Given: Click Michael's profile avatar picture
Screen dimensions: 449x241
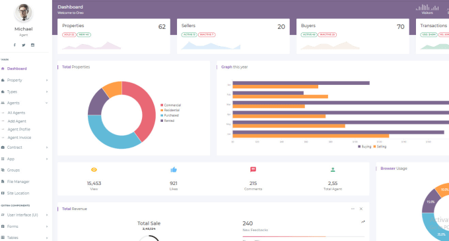Looking at the screenshot, I should pyautogui.click(x=24, y=13).
